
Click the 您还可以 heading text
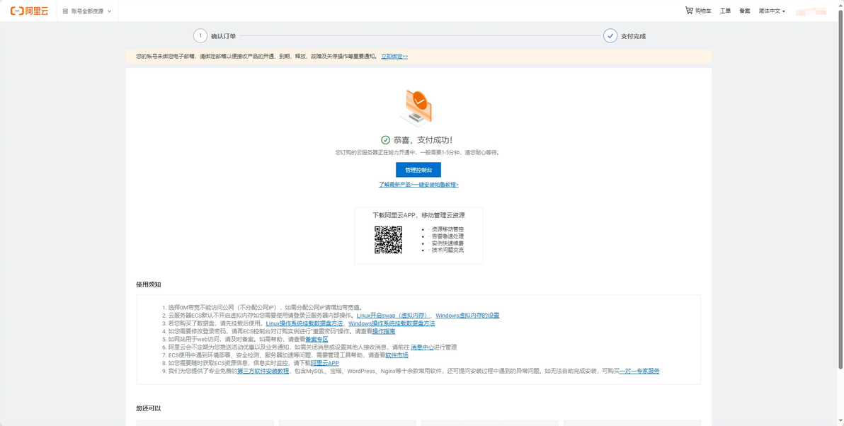click(149, 409)
